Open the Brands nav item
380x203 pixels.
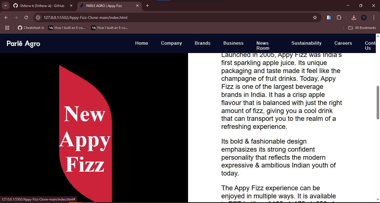[x=203, y=43]
